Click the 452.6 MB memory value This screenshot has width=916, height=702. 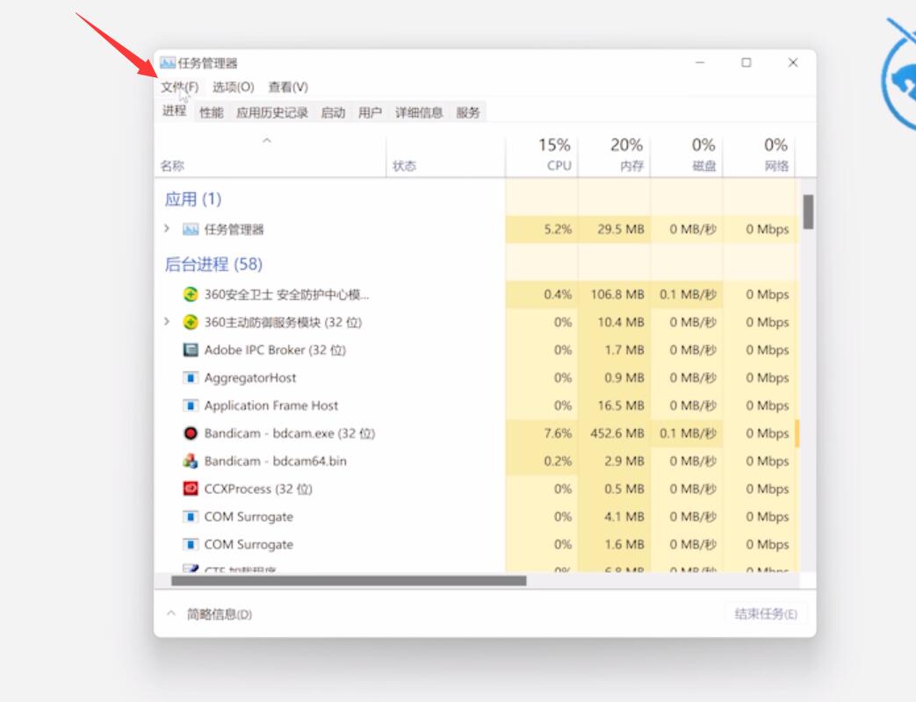click(x=617, y=433)
